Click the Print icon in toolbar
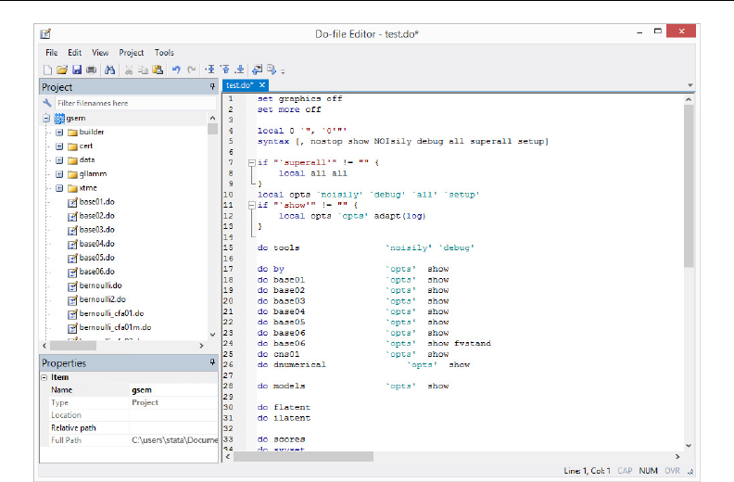The height and width of the screenshot is (482, 734). click(x=91, y=70)
